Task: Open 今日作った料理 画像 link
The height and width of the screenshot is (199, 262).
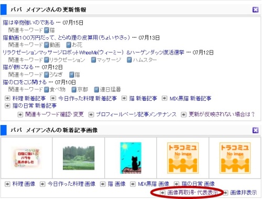Action: (x=71, y=184)
